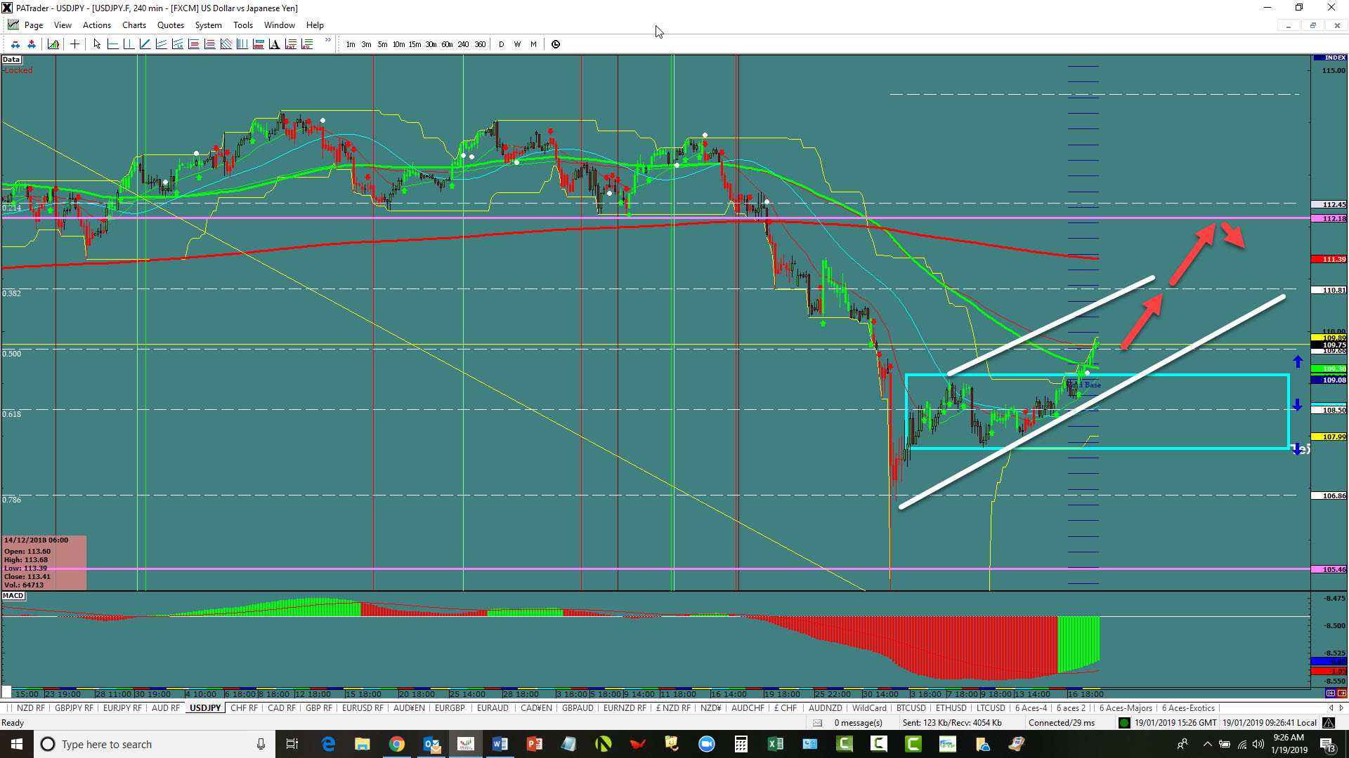Click the red 111.39 price marker
Image resolution: width=1349 pixels, height=758 pixels.
click(1329, 260)
